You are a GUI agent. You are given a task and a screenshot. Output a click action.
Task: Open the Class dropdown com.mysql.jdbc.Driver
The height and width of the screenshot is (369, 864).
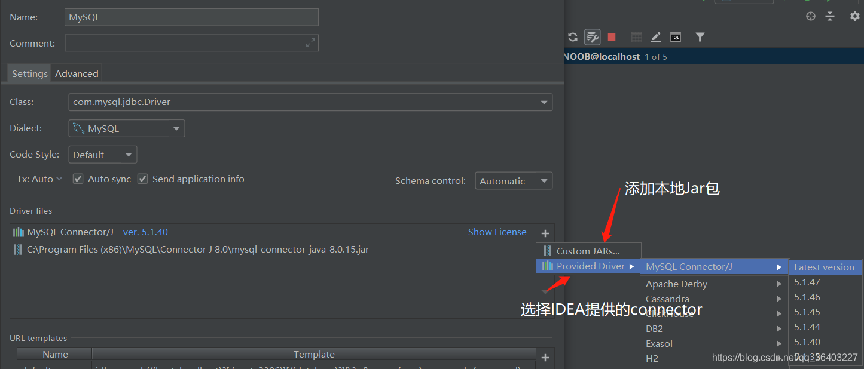pos(310,102)
